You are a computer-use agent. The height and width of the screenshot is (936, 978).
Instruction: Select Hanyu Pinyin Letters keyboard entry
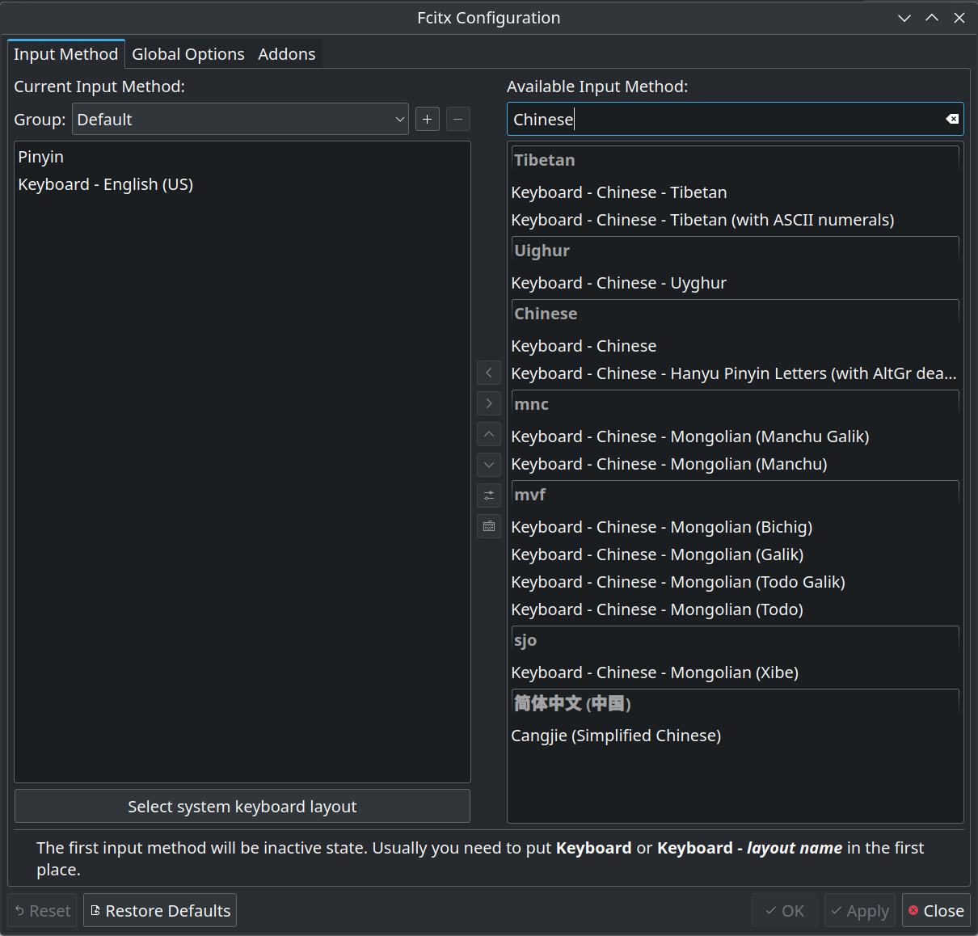[736, 373]
